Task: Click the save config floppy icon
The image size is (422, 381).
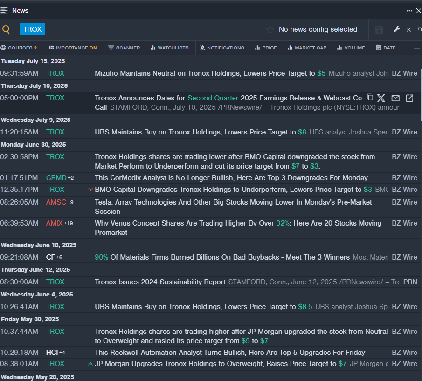Action: click(379, 29)
